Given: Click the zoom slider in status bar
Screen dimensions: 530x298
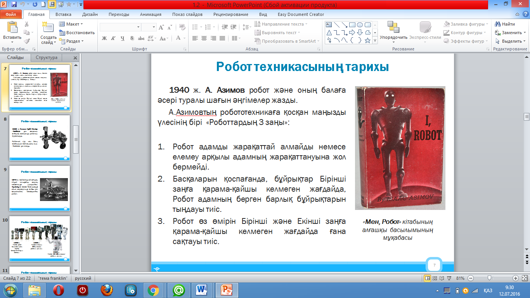Looking at the screenshot, I should tap(490, 278).
